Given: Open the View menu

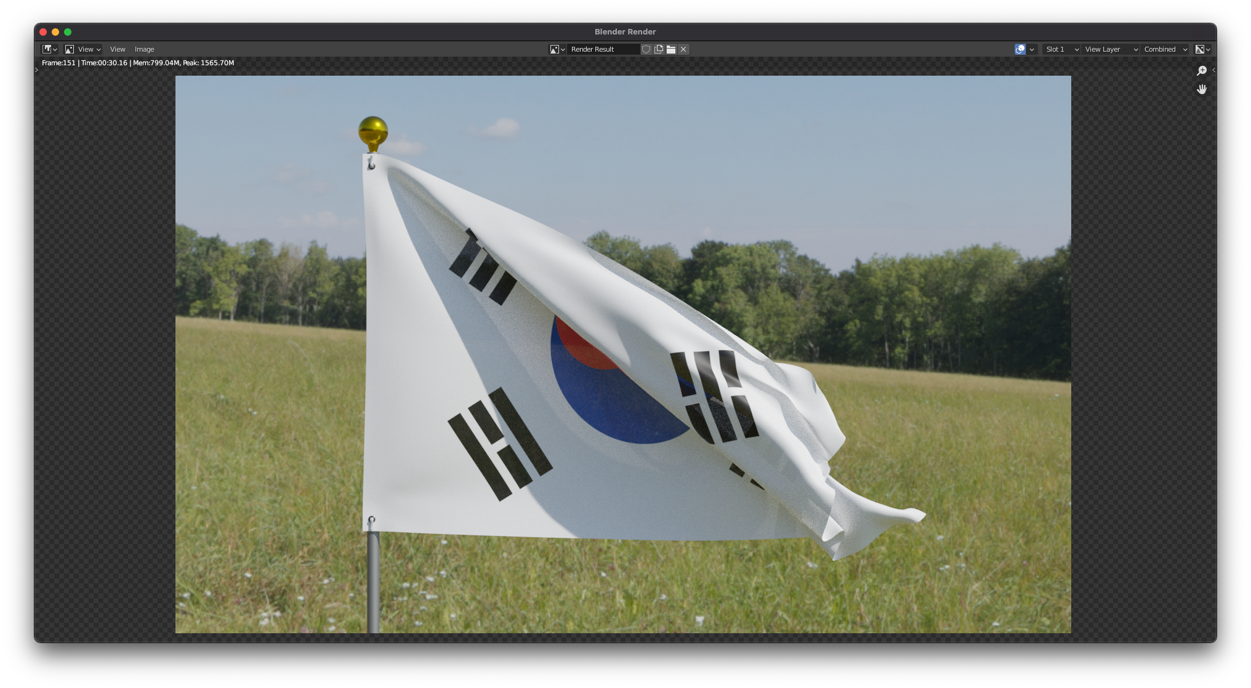Looking at the screenshot, I should coord(118,49).
